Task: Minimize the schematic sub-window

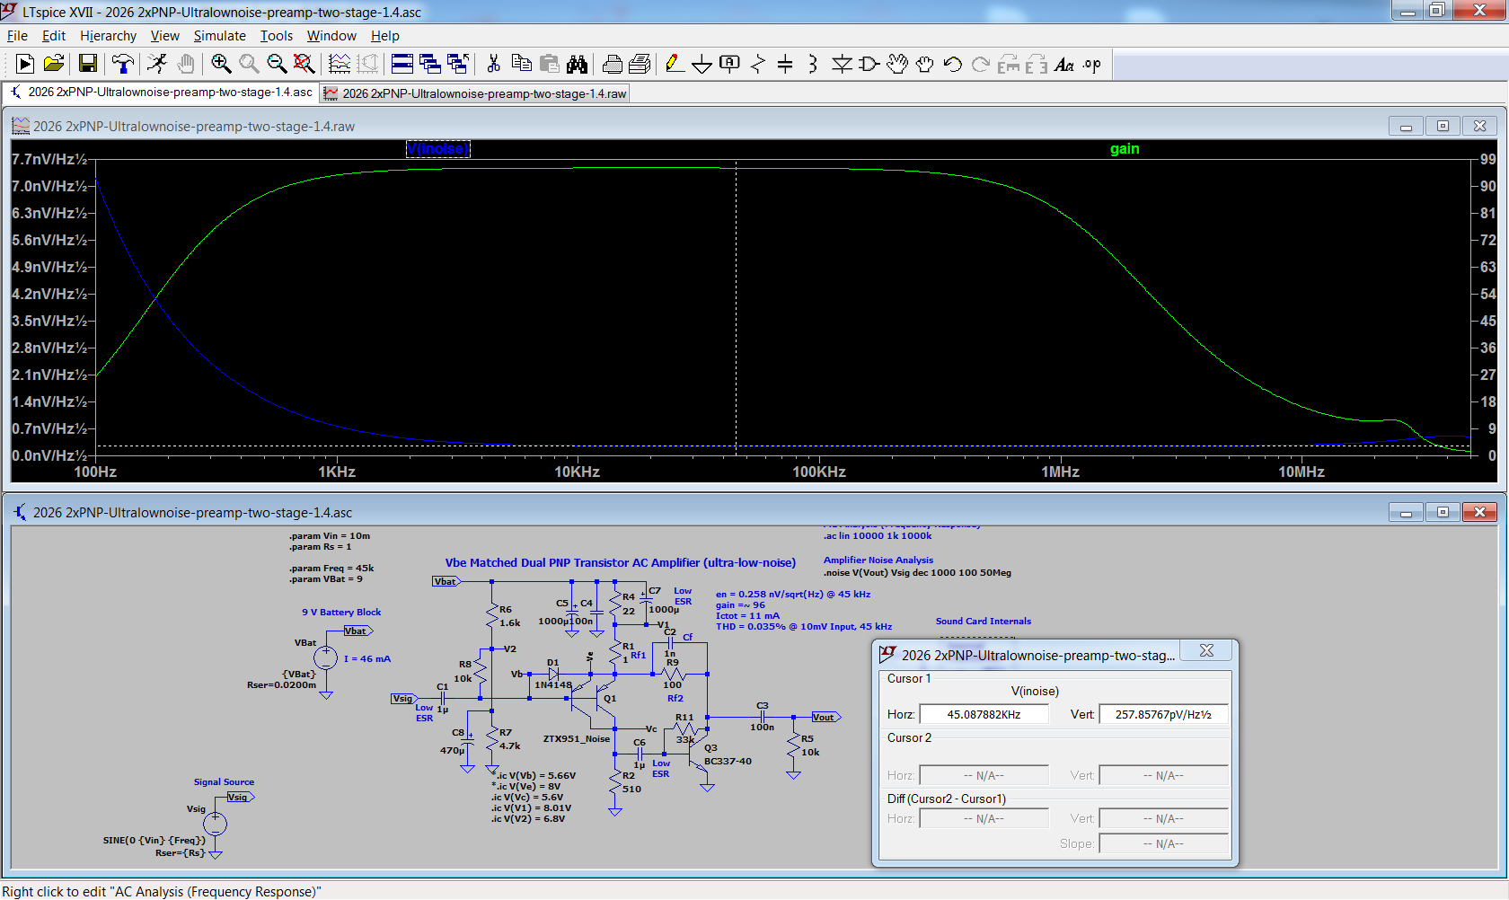Action: (1406, 512)
